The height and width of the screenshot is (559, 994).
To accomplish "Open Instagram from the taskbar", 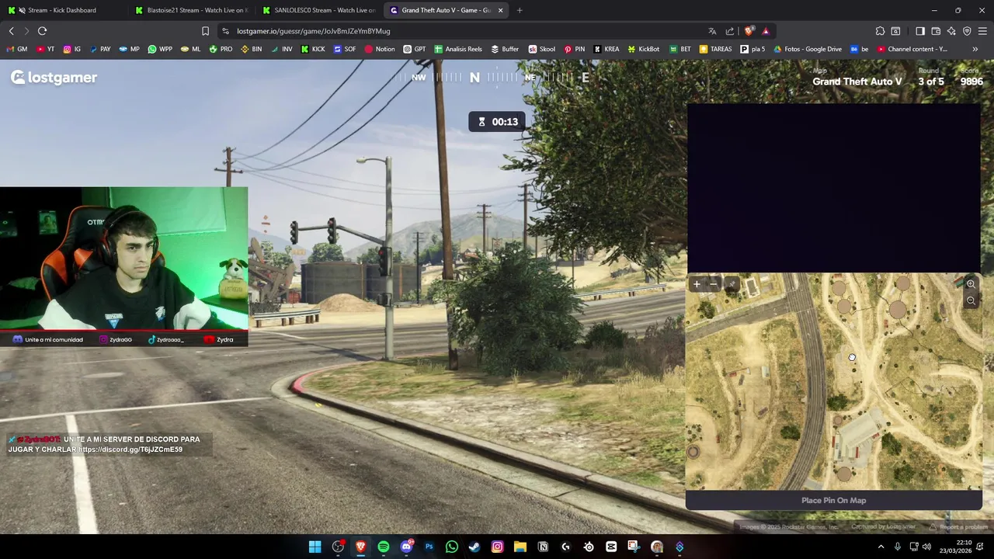I will (497, 547).
